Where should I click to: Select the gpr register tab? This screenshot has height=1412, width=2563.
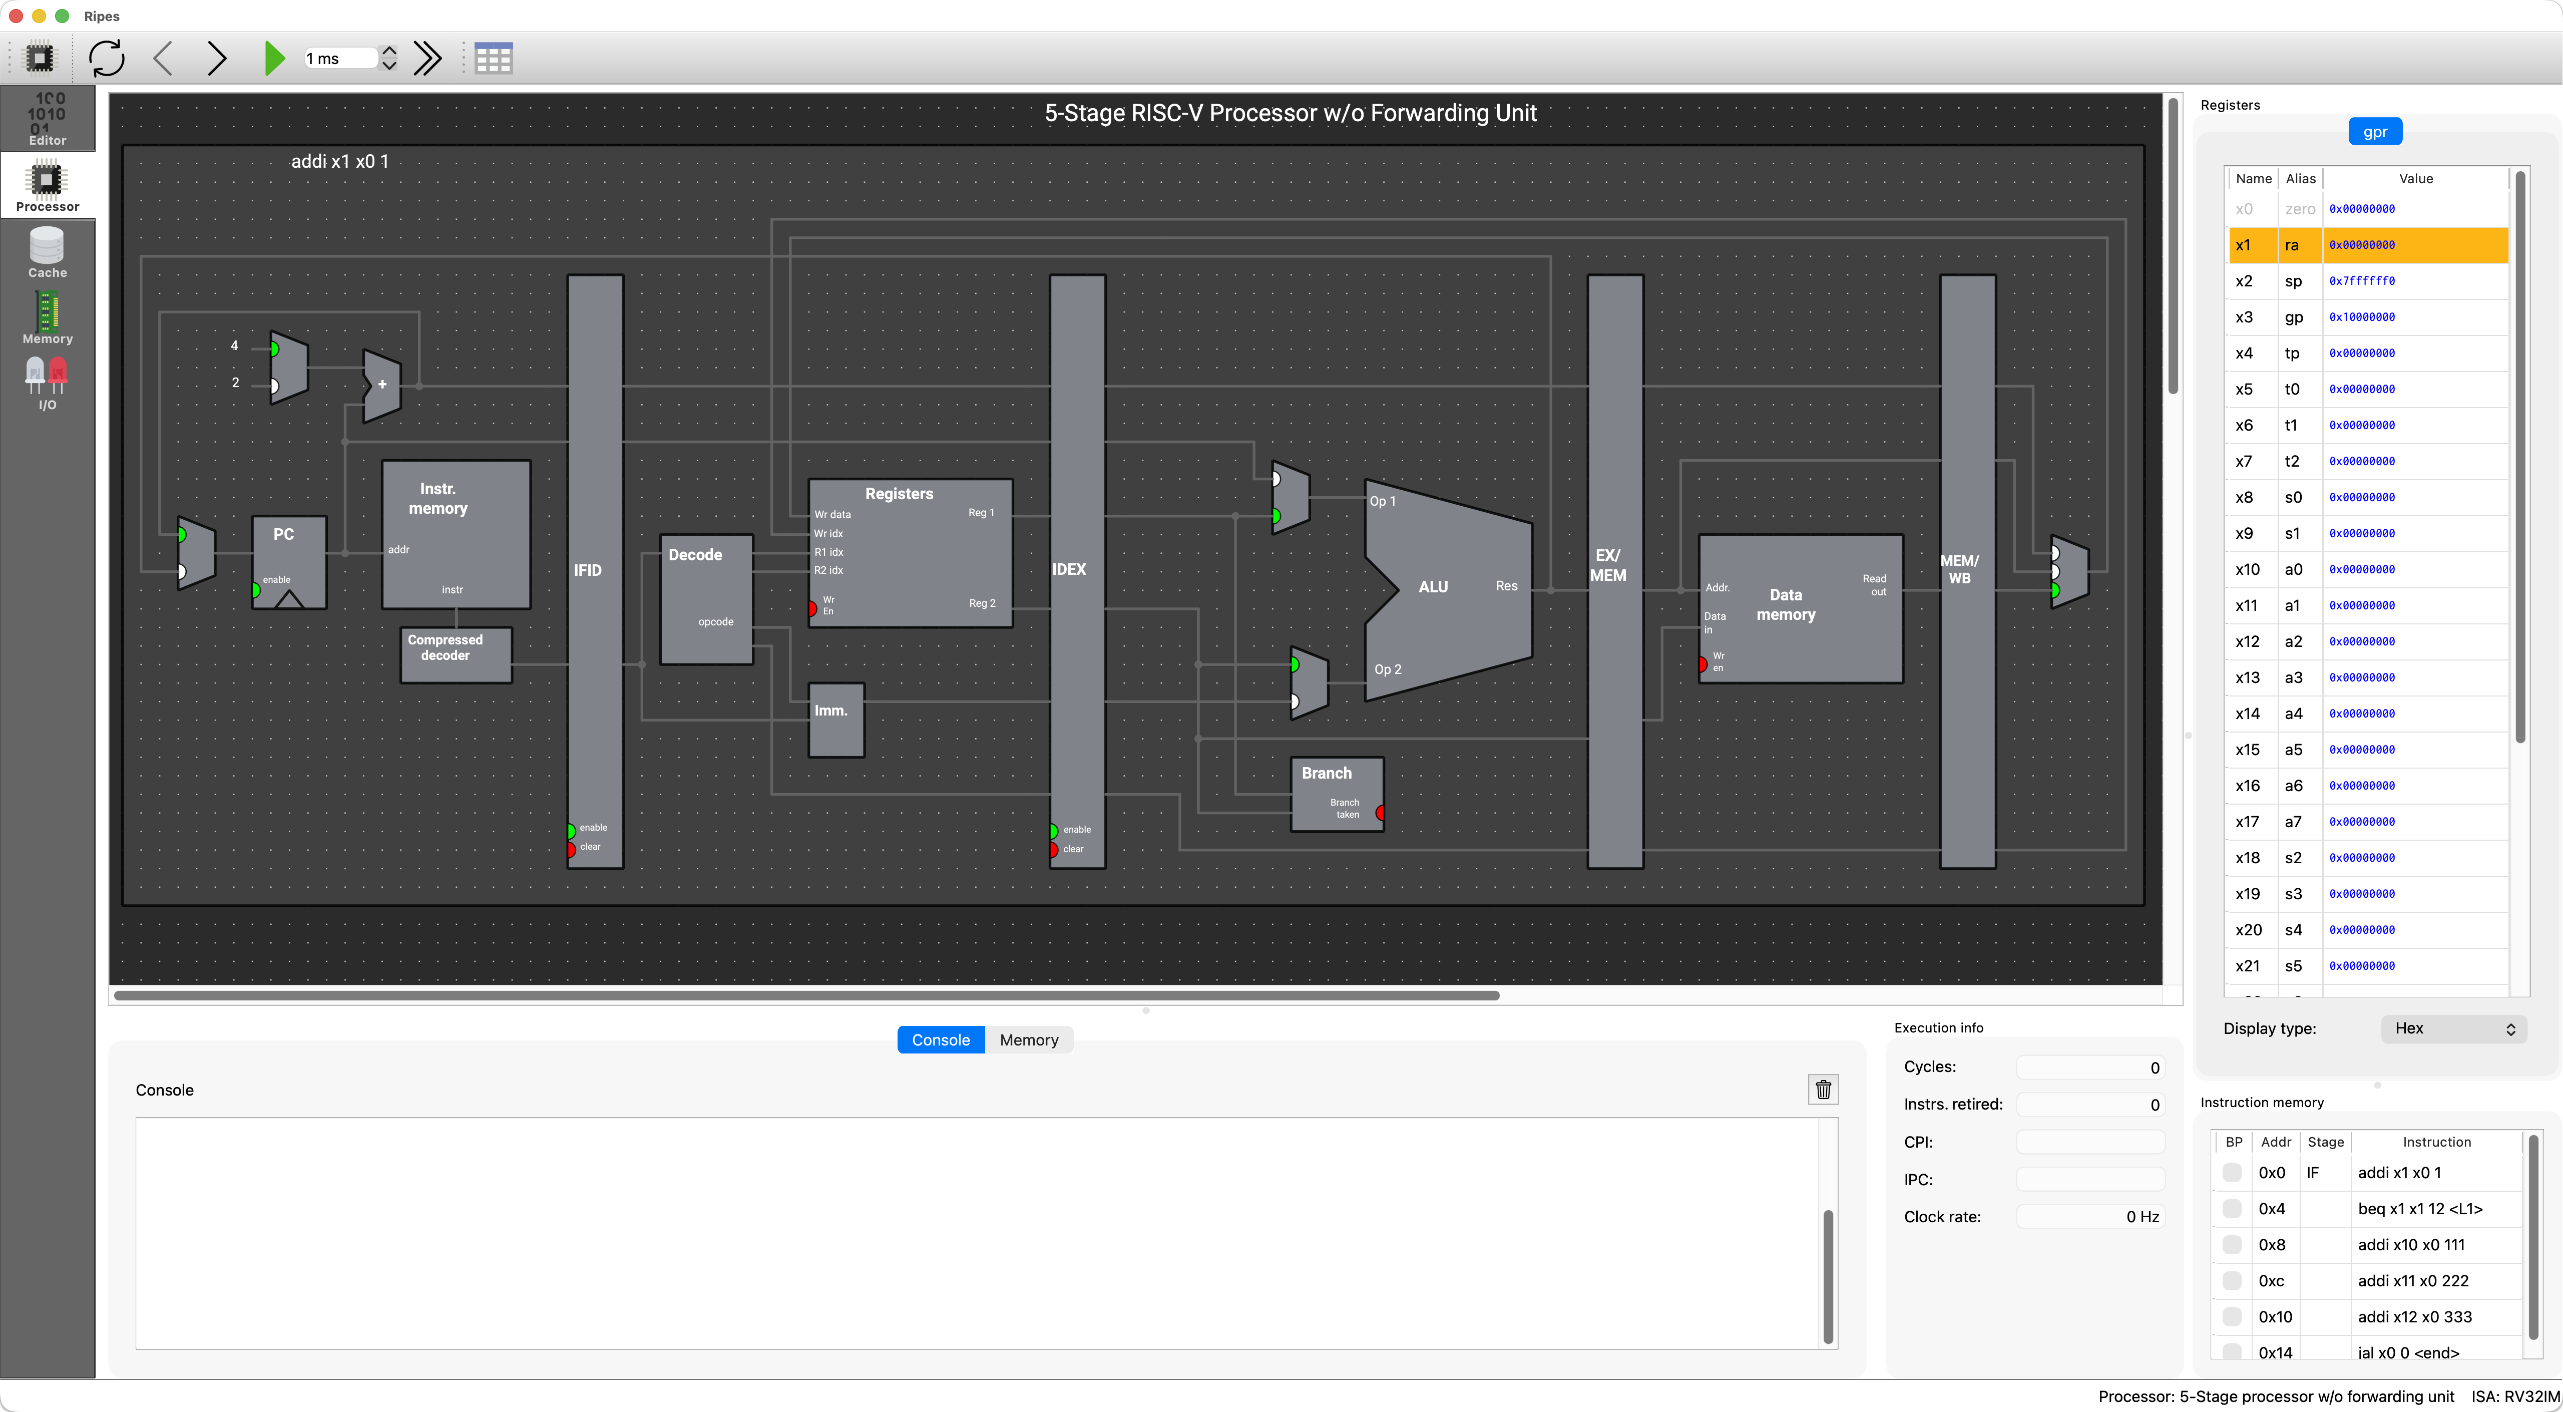pyautogui.click(x=2375, y=131)
